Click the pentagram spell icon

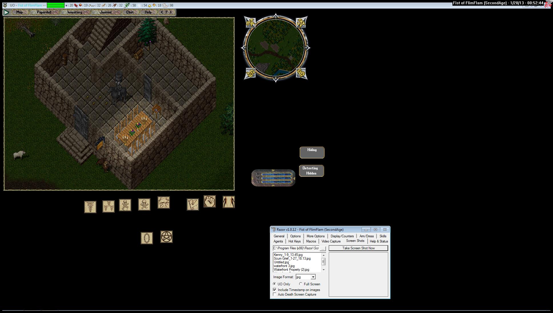166,237
